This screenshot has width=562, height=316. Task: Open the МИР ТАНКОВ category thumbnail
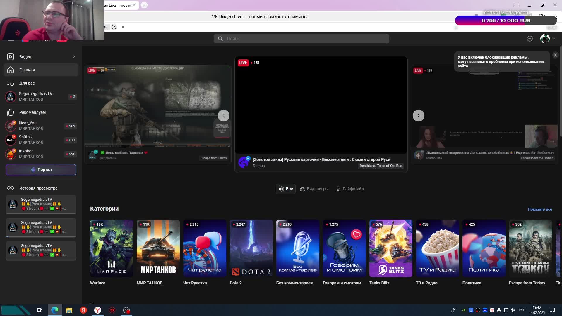158,248
